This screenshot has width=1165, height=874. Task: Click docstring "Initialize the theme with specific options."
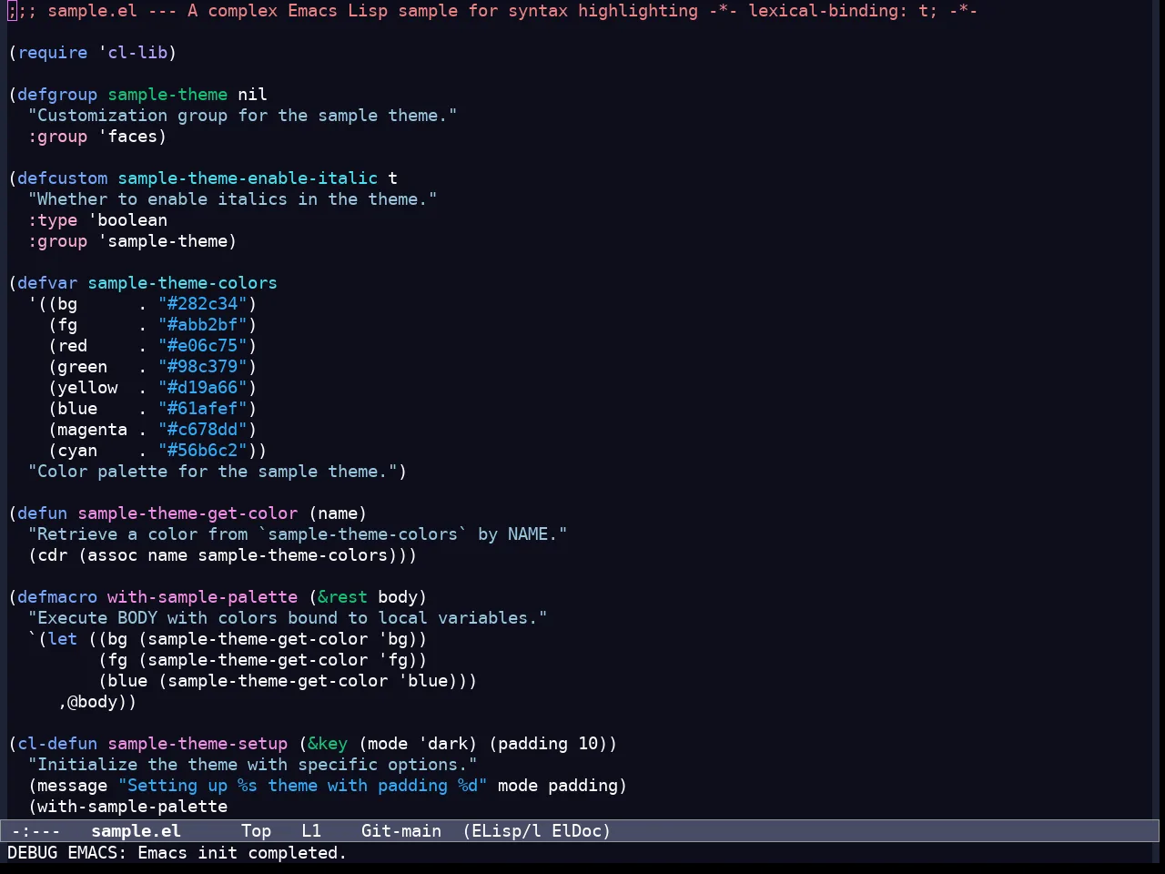pos(252,764)
